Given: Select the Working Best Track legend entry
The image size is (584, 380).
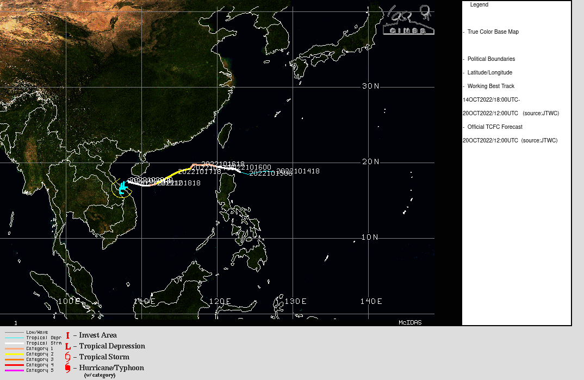Looking at the screenshot, I should tap(490, 86).
